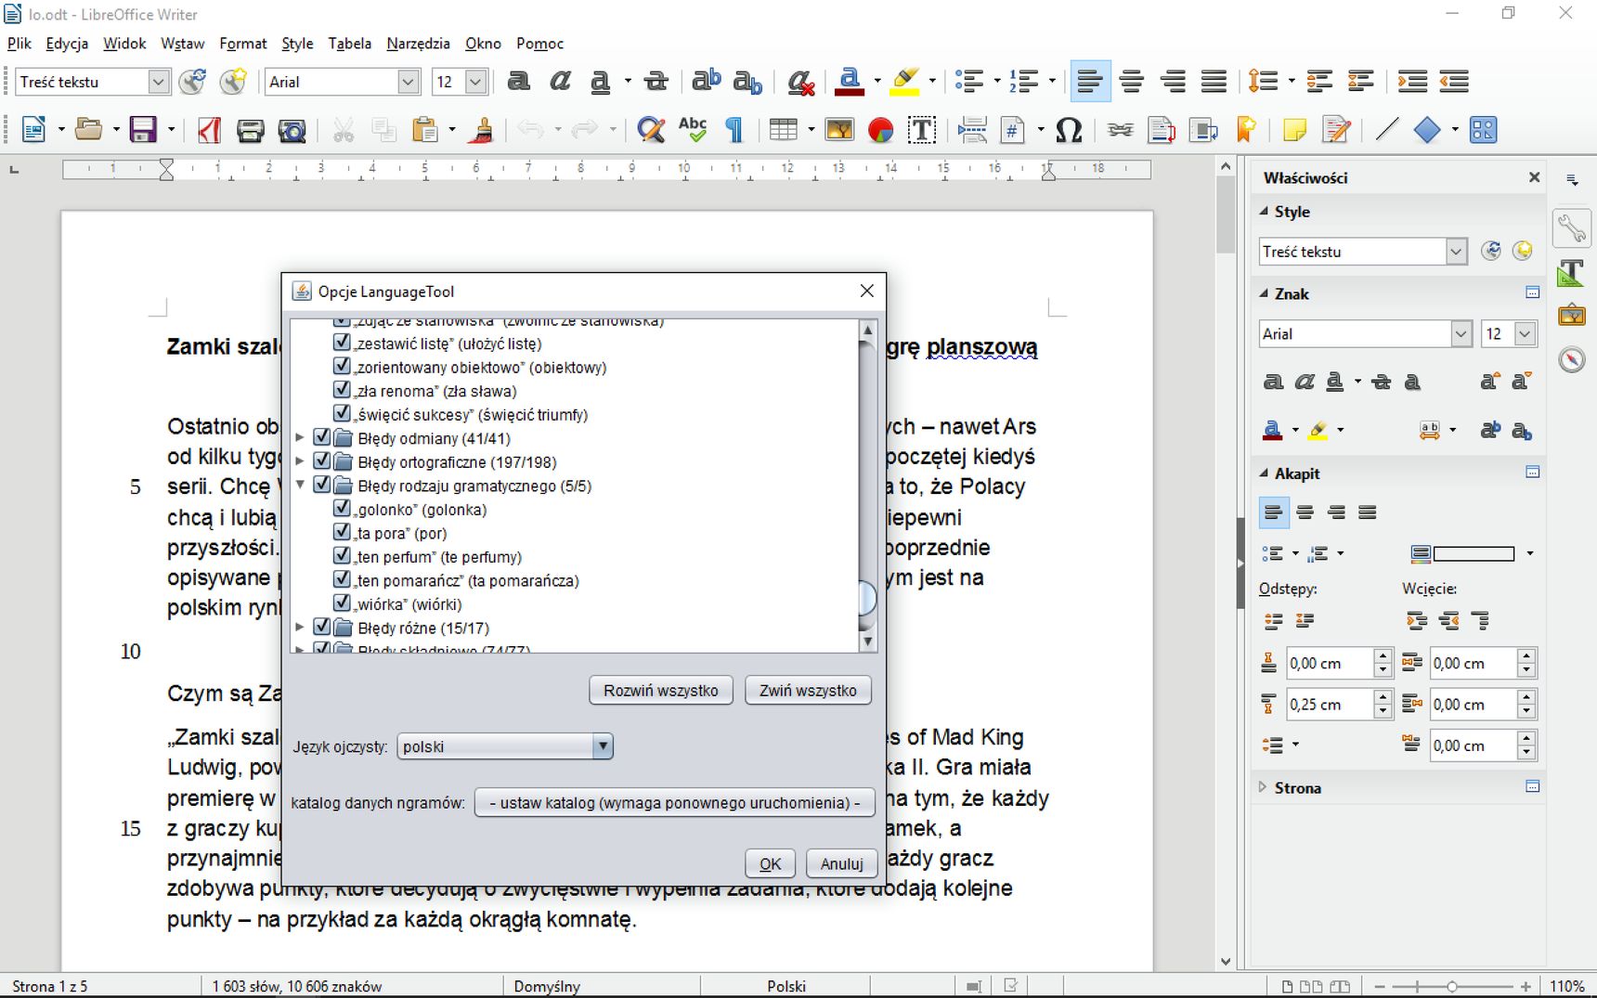The height and width of the screenshot is (998, 1597).
Task: Uncheck „wiórka" rule checkbox
Action: click(342, 603)
